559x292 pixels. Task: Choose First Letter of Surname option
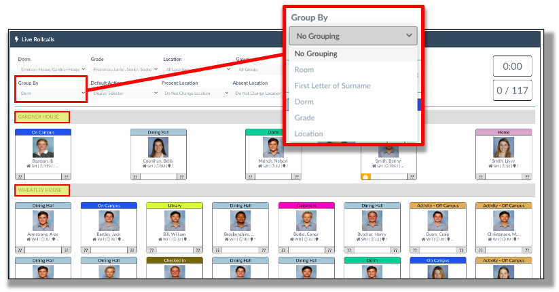[x=353, y=86]
